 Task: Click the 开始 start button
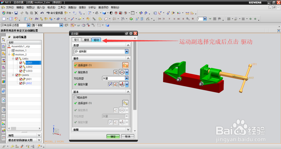pos(8,13)
